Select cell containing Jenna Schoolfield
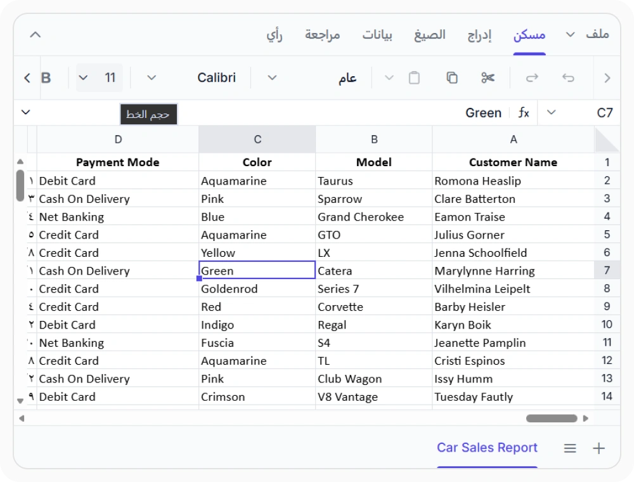This screenshot has width=634, height=482. 513,252
